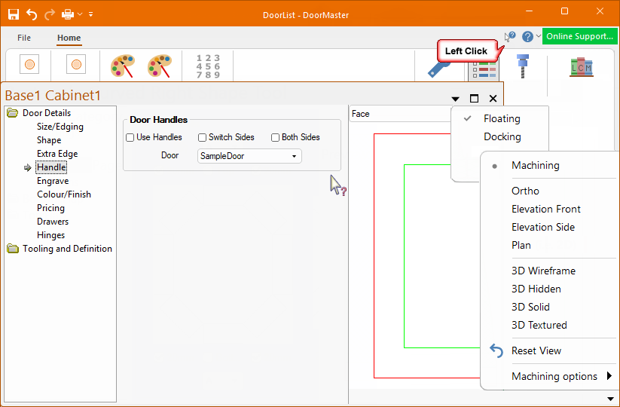Expand the Machining options submenu

click(x=561, y=376)
